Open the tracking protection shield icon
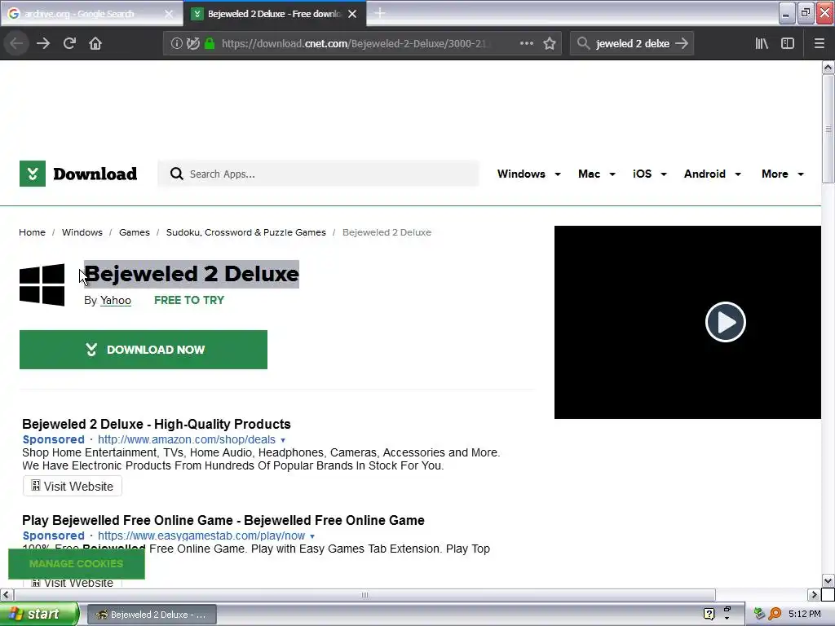Screen dimensions: 835x626 click(192, 43)
